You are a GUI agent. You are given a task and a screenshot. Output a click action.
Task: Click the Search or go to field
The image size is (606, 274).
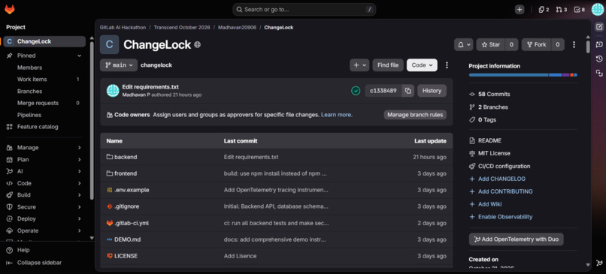click(x=304, y=9)
